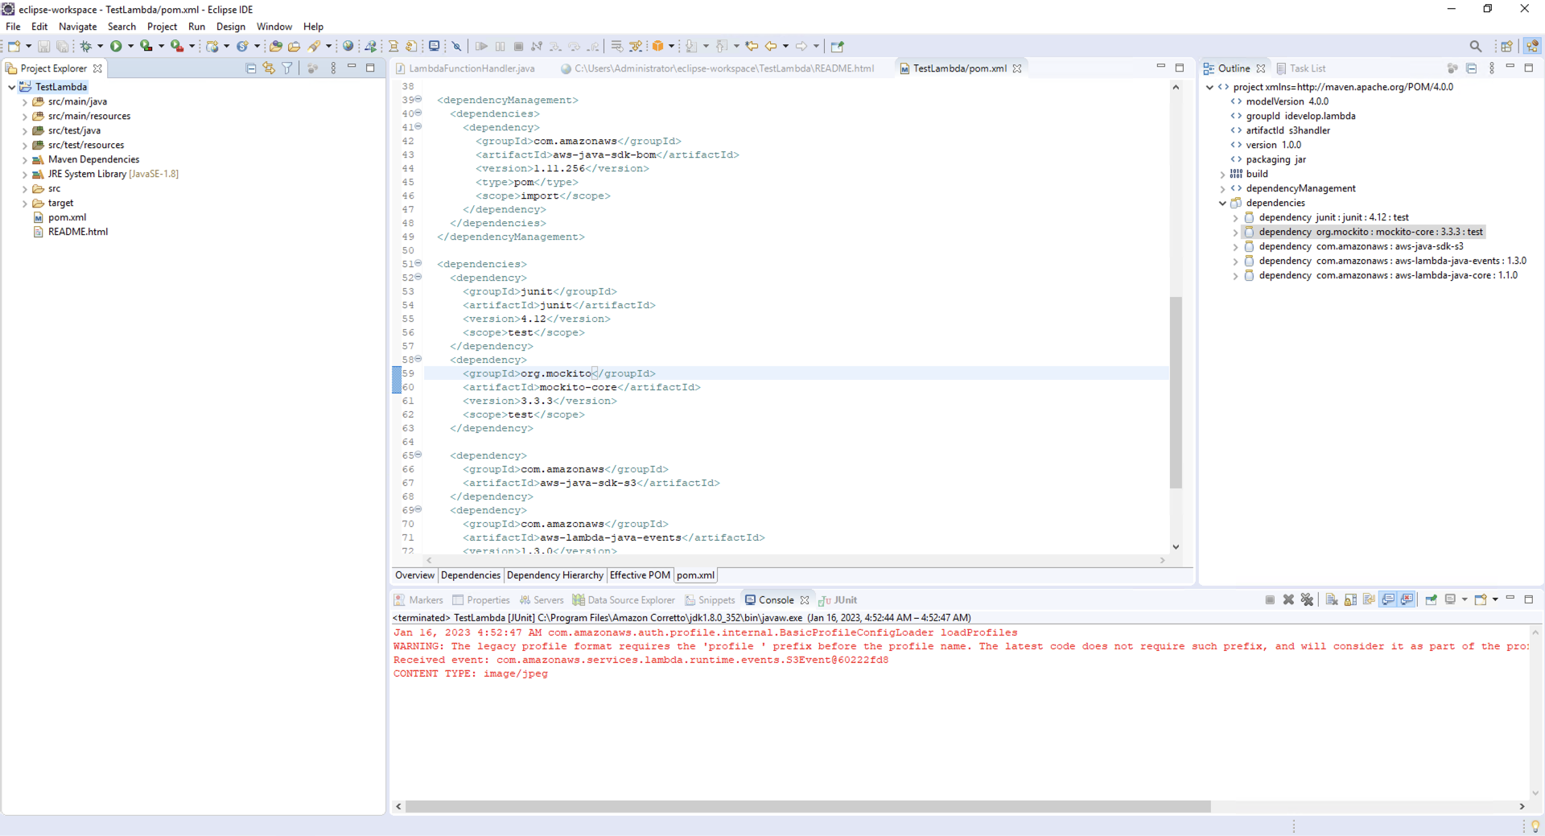This screenshot has width=1545, height=836.
Task: Open the Navigate menu
Action: point(77,27)
